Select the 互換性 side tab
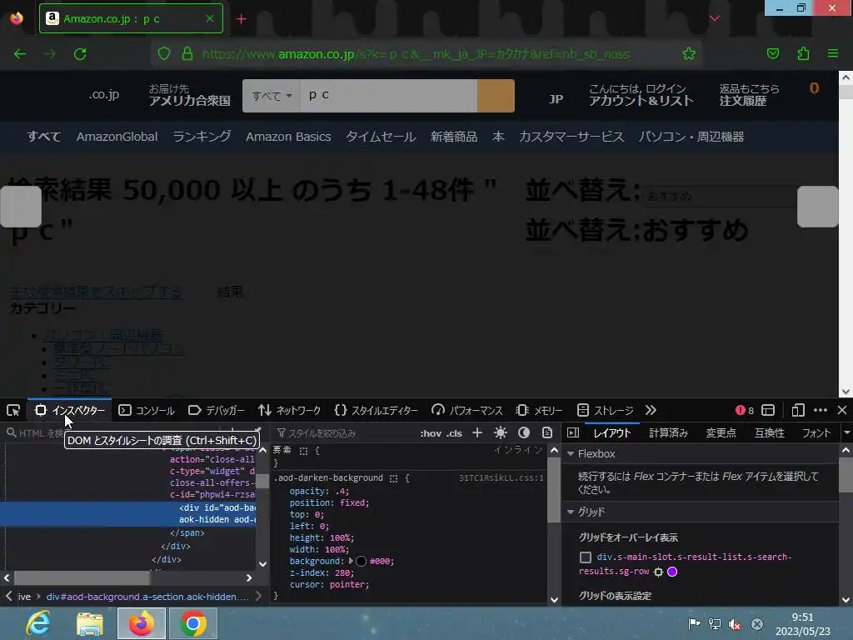The width and height of the screenshot is (853, 640). coord(769,433)
